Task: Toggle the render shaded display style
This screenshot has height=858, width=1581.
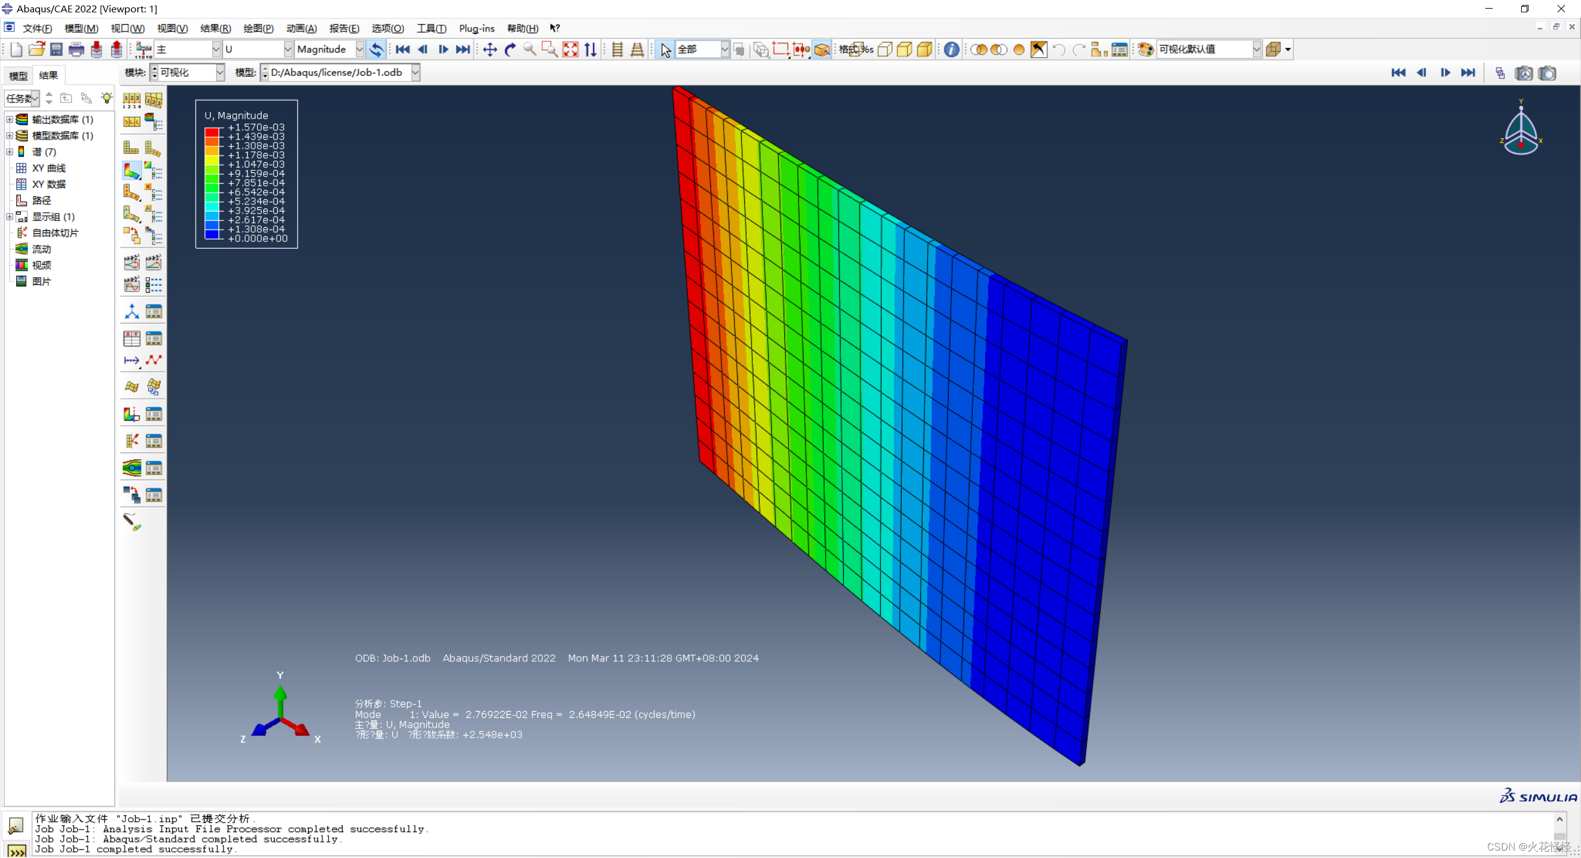Action: coord(924,49)
